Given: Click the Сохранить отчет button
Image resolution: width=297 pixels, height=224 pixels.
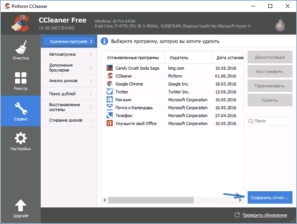Looking at the screenshot, I should [x=269, y=198].
